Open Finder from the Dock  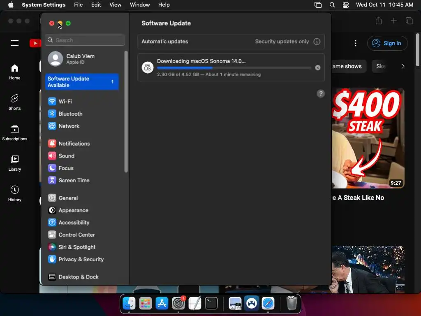pos(129,303)
